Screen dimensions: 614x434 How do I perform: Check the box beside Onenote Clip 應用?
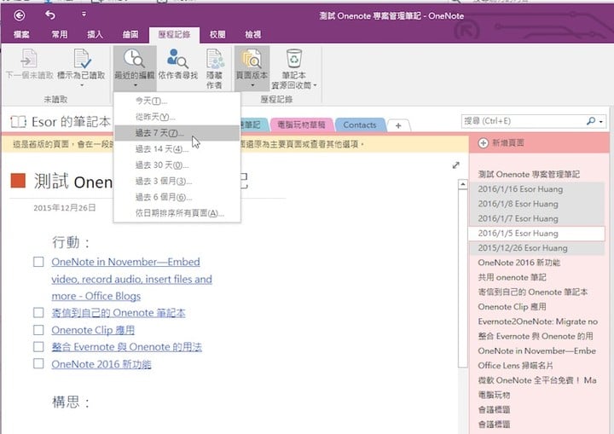[38, 330]
